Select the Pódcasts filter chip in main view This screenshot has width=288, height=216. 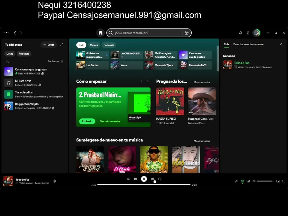pyautogui.click(x=109, y=45)
